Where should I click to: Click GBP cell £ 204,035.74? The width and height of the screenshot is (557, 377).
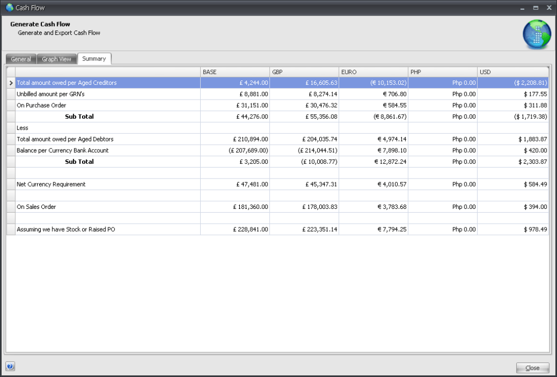[x=304, y=139]
